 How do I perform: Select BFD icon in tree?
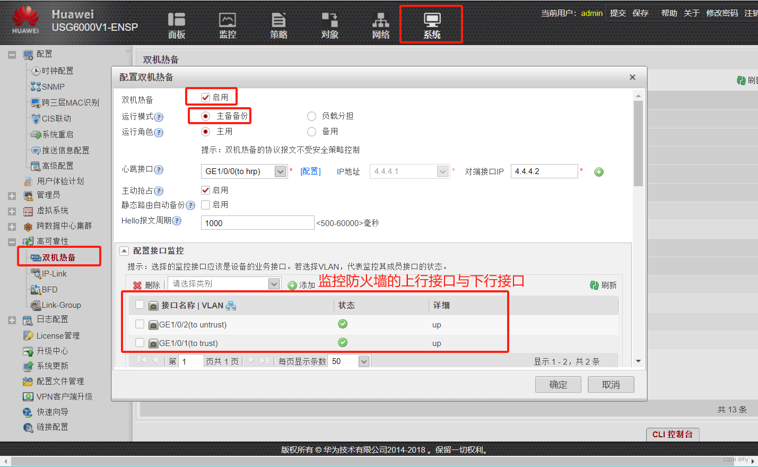pyautogui.click(x=36, y=289)
